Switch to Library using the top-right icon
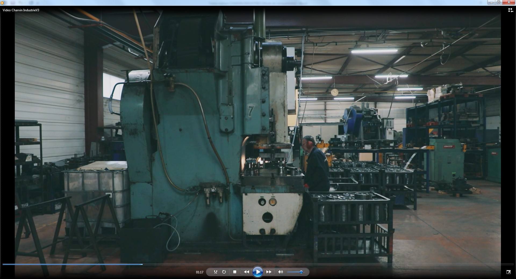This screenshot has width=516, height=279. pyautogui.click(x=510, y=10)
